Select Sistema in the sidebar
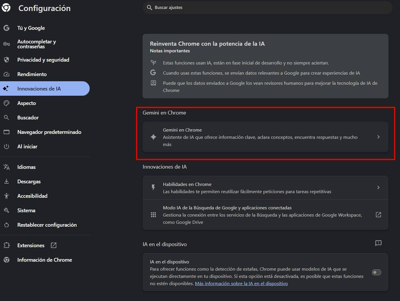Screen dimensions: 400x301 pyautogui.click(x=45, y=210)
